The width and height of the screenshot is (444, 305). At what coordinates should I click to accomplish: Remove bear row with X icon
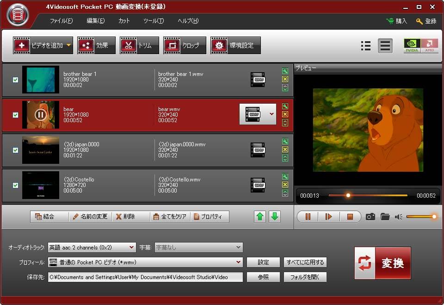click(x=285, y=114)
